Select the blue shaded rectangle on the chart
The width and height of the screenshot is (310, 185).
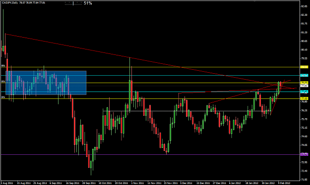coord(46,83)
